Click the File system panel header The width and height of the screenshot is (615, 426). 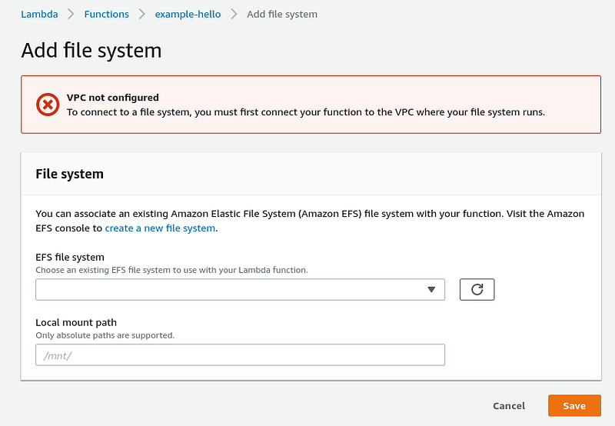[69, 174]
